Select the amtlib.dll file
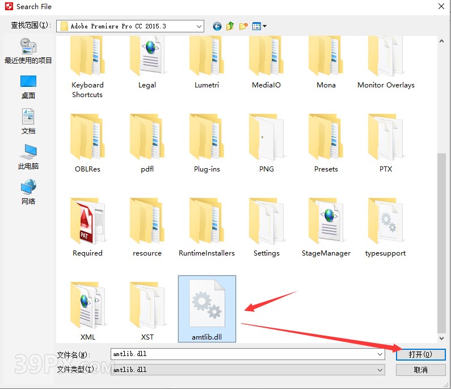 click(207, 309)
